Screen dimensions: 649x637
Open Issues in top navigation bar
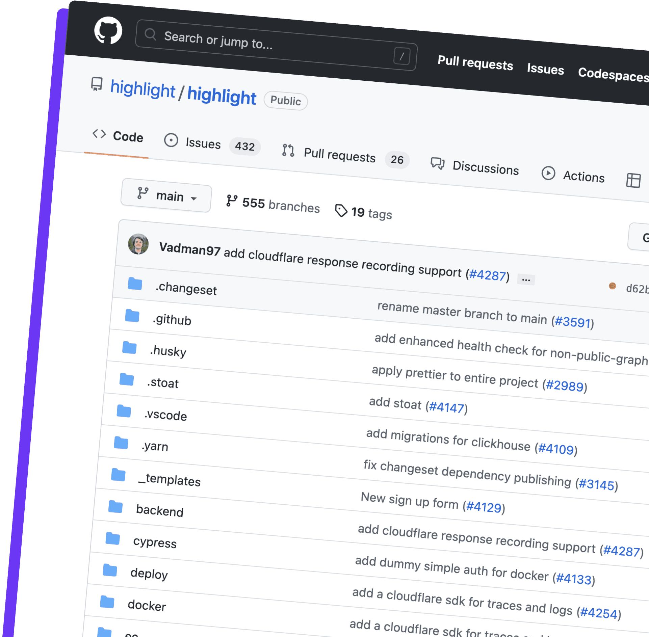point(545,69)
